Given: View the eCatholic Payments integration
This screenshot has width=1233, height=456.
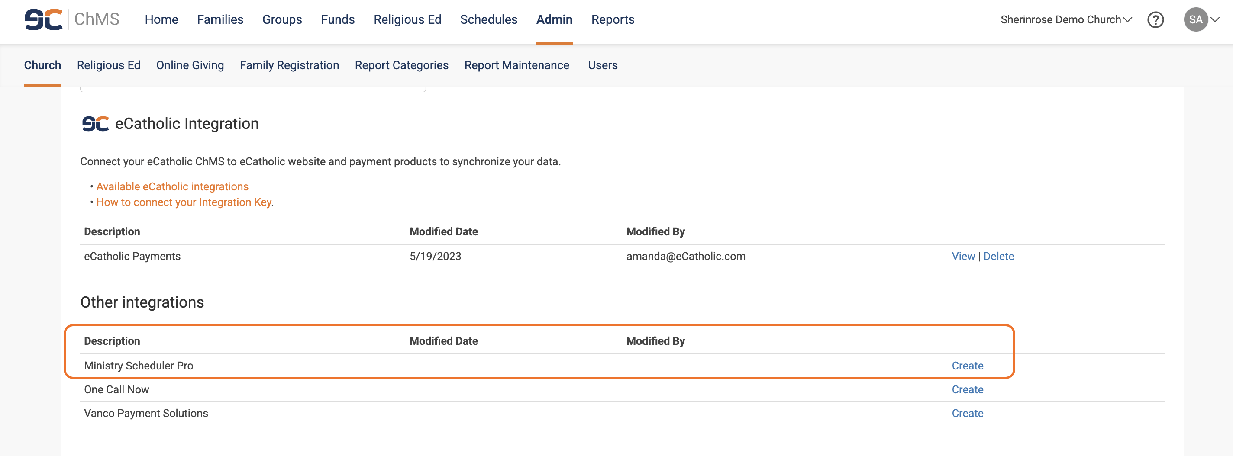Looking at the screenshot, I should pyautogui.click(x=962, y=257).
